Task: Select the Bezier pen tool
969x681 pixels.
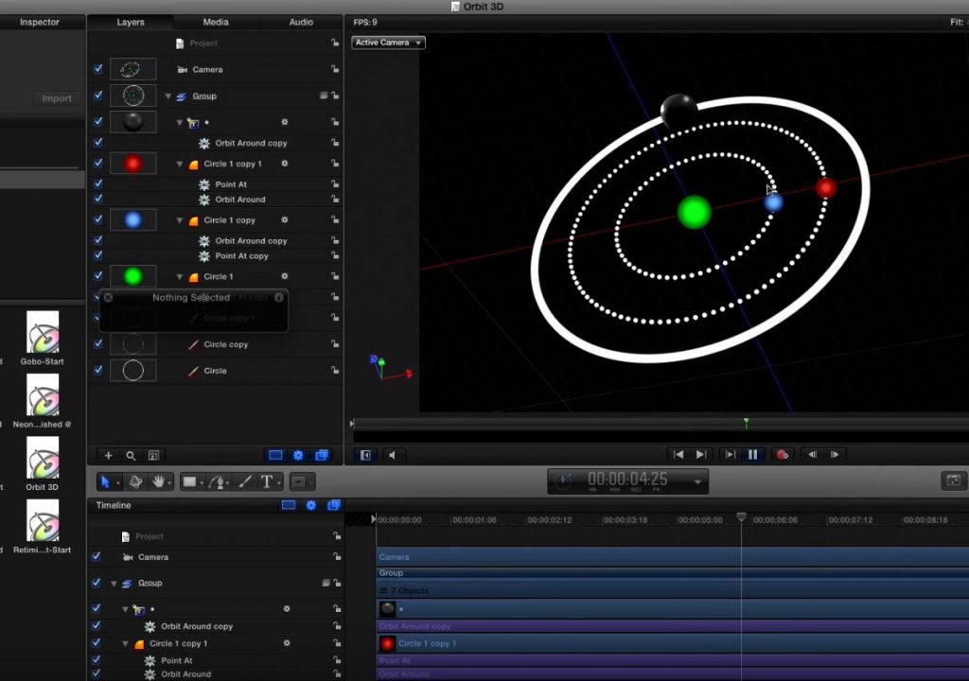Action: click(x=217, y=481)
